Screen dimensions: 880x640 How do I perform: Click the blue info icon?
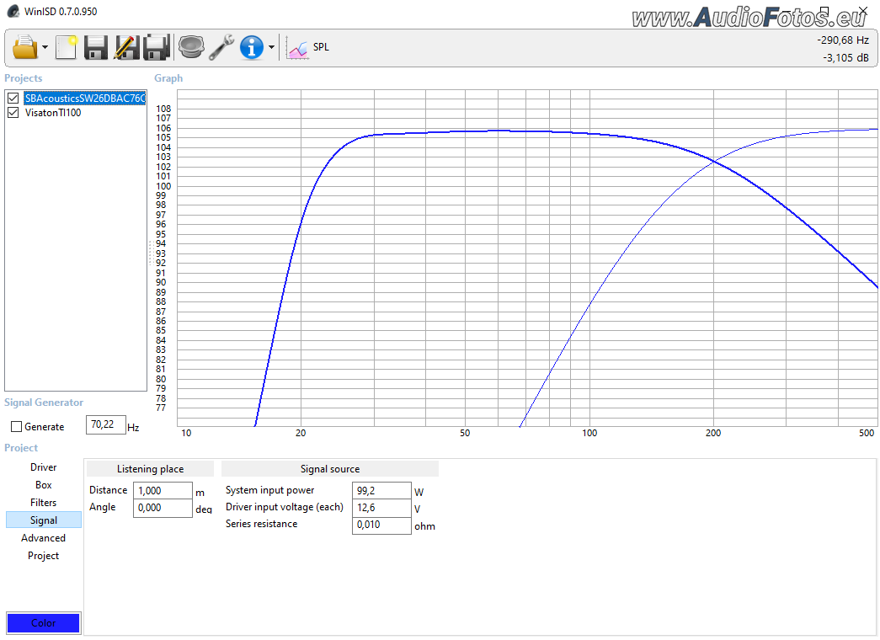pyautogui.click(x=252, y=47)
